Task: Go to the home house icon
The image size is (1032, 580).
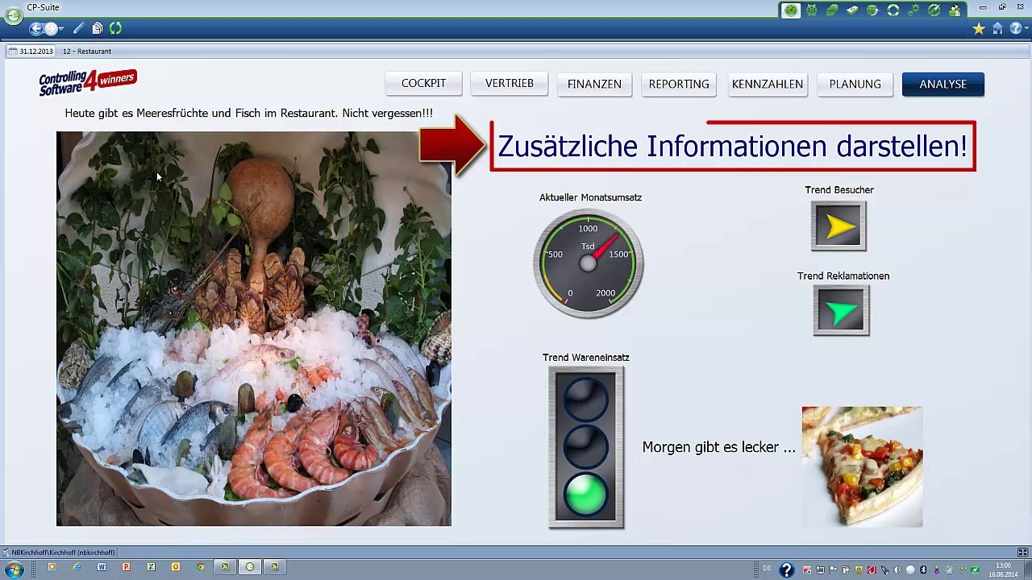Action: tap(997, 29)
